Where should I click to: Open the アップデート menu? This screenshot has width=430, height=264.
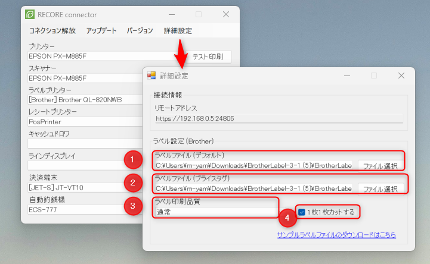(101, 30)
